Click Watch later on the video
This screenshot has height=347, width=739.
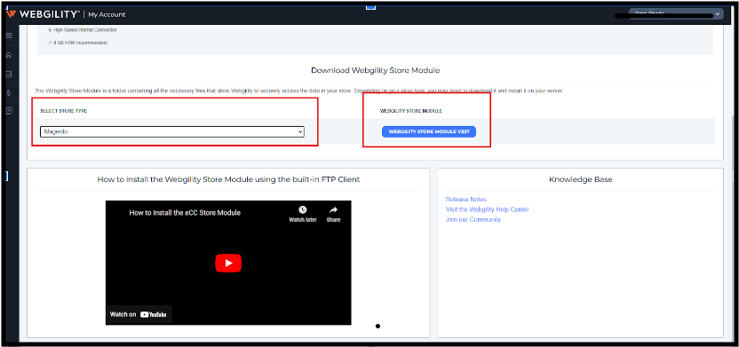point(303,214)
